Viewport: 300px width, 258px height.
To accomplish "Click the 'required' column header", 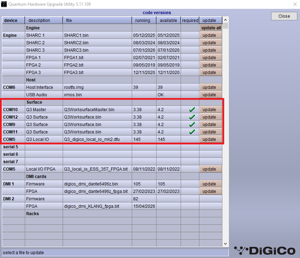I will tap(190, 21).
